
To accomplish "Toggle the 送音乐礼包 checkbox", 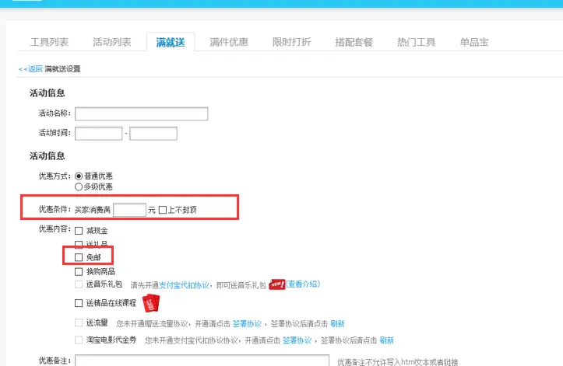I will coord(79,284).
